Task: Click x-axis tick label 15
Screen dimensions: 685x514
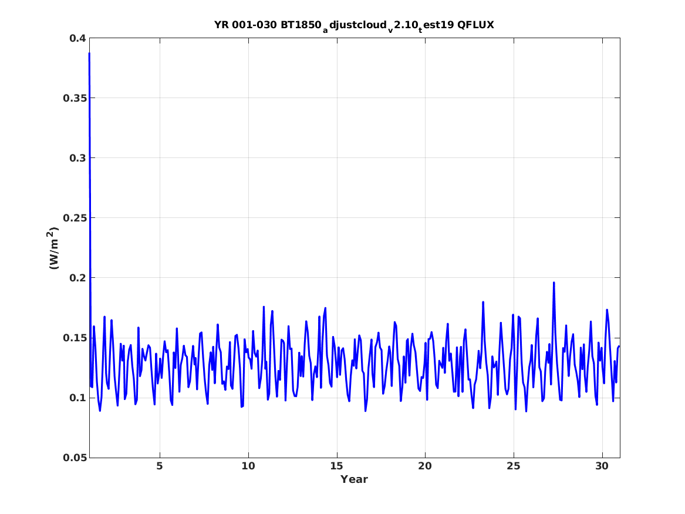Action: pos(337,466)
